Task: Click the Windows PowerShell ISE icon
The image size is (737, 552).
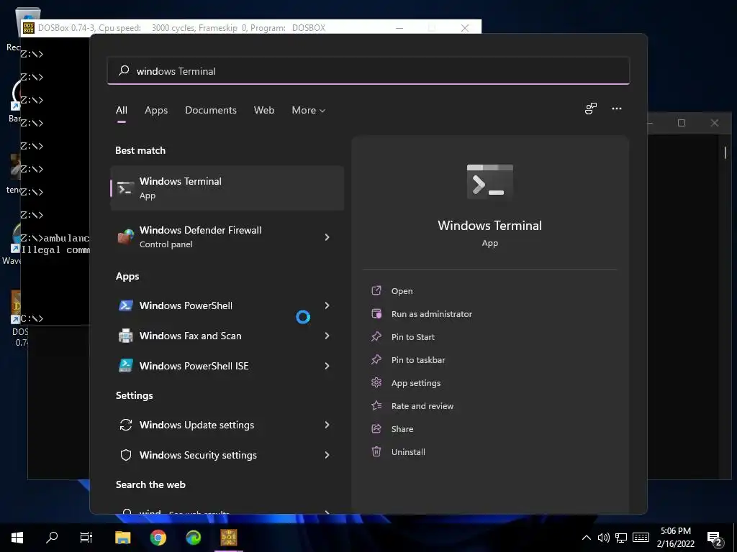Action: (125, 366)
